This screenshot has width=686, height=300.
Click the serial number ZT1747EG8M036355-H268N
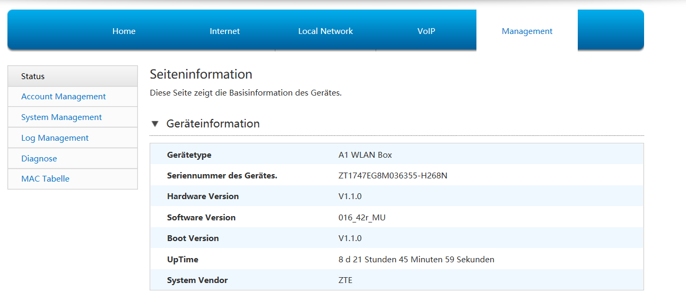(393, 175)
